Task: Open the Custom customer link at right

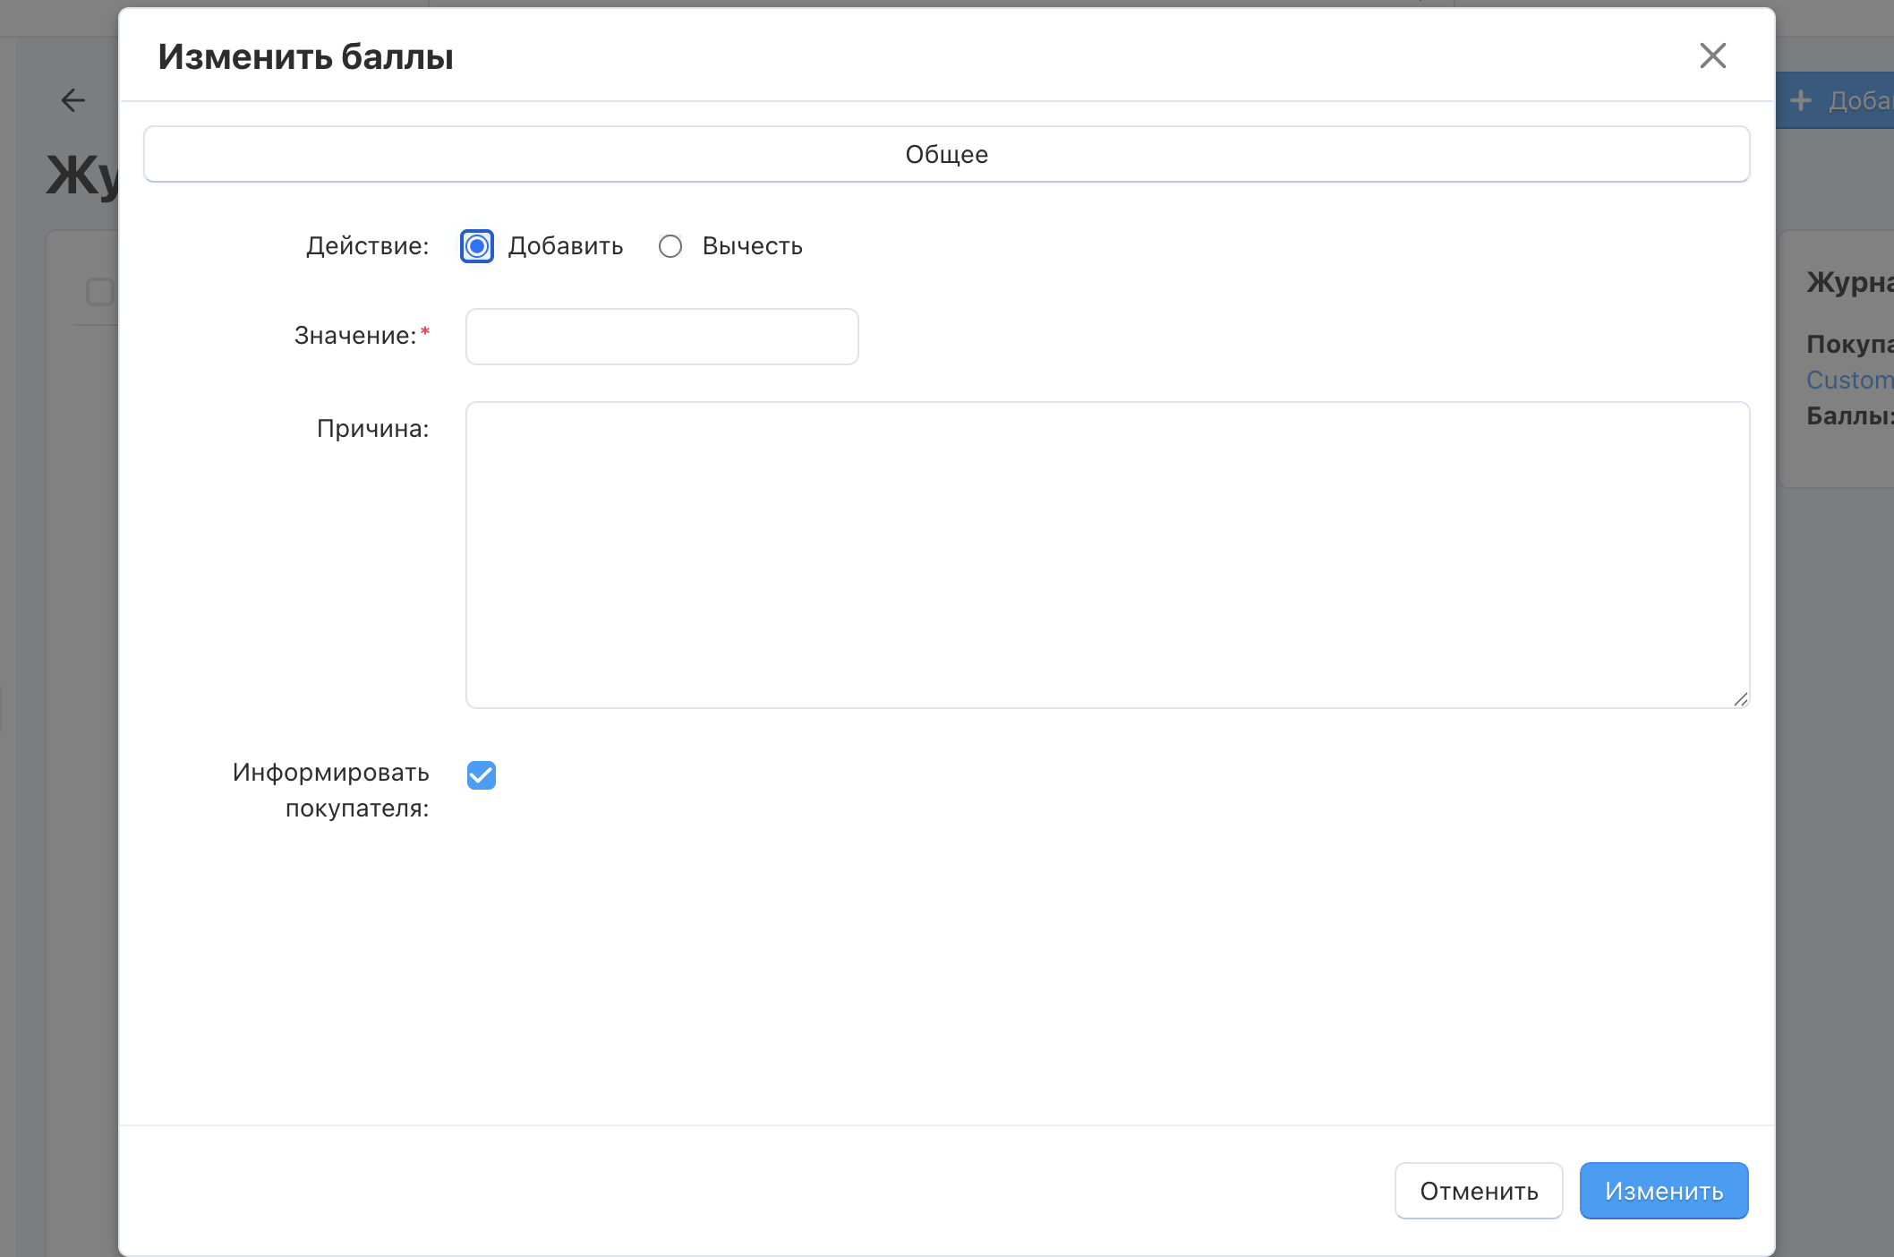Action: coord(1849,380)
